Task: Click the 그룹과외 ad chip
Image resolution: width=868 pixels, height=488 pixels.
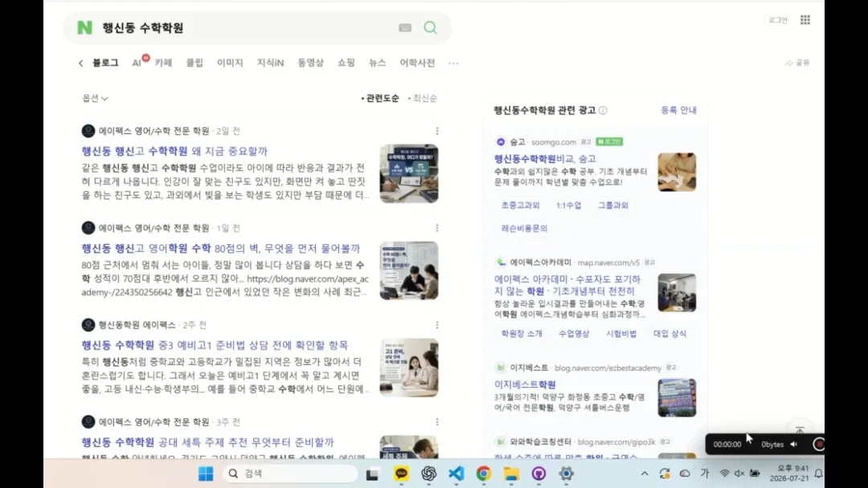Action: [x=612, y=205]
